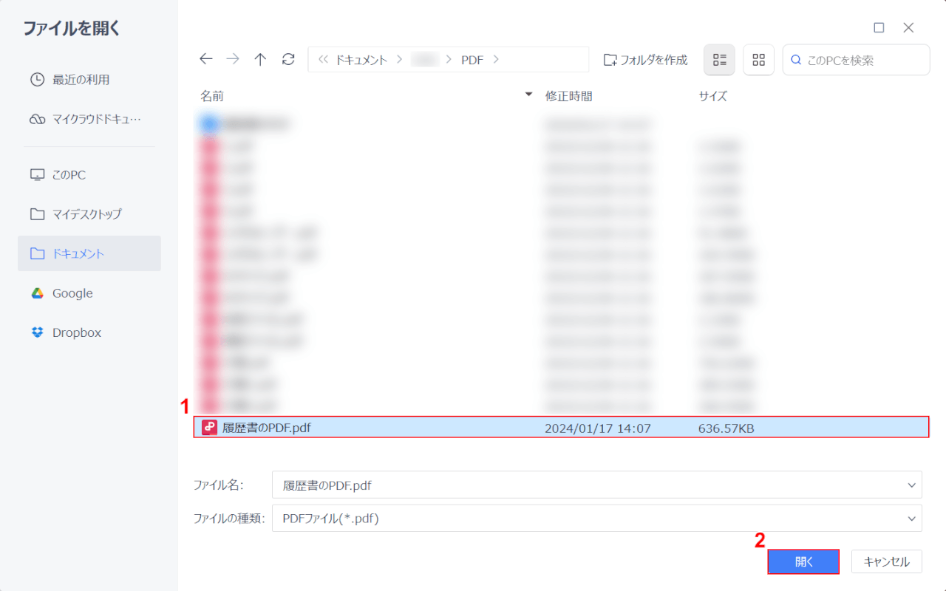This screenshot has height=591, width=946.
Task: Switch to grid thumbnail view
Action: click(758, 60)
